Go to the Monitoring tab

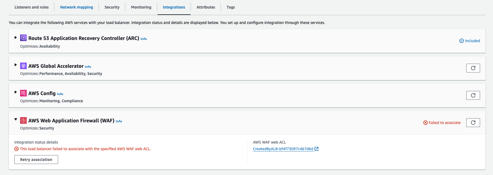[141, 7]
